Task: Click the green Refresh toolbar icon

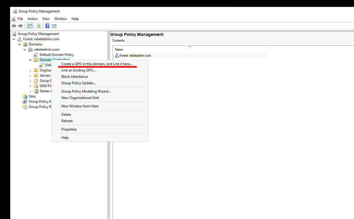Action: coord(39,26)
